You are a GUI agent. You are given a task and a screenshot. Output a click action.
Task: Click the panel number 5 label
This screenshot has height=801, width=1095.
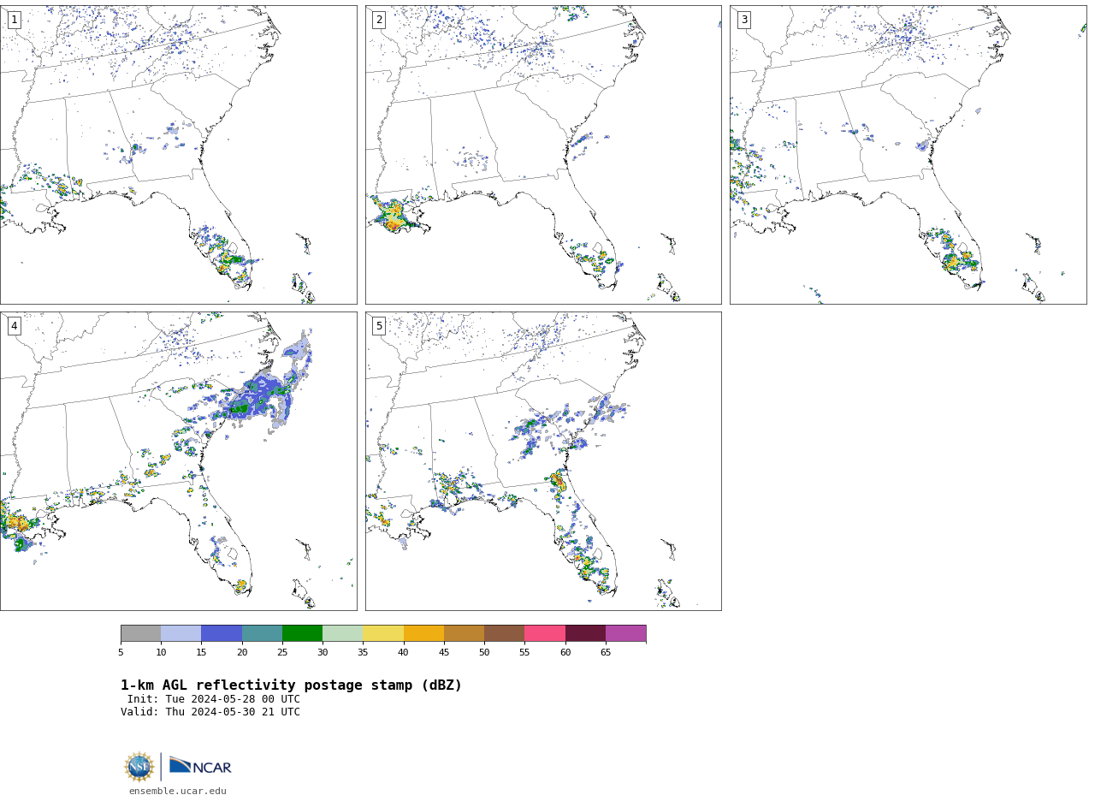click(x=379, y=326)
